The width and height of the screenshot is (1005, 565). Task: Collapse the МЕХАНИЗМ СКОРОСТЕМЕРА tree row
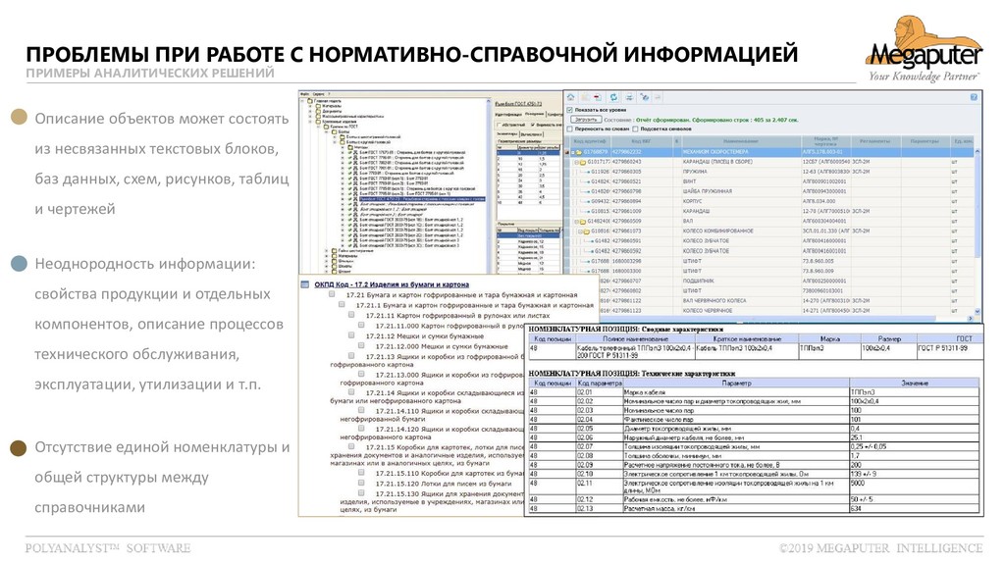[x=573, y=152]
